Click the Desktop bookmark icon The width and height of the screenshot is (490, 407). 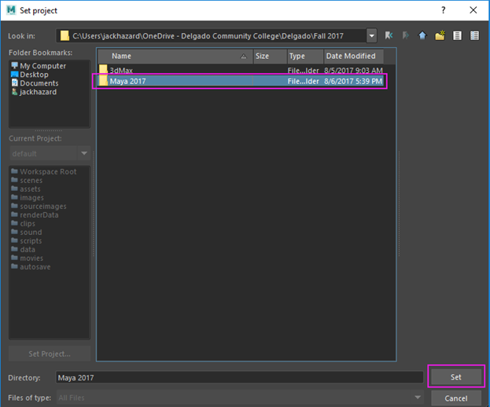(14, 75)
